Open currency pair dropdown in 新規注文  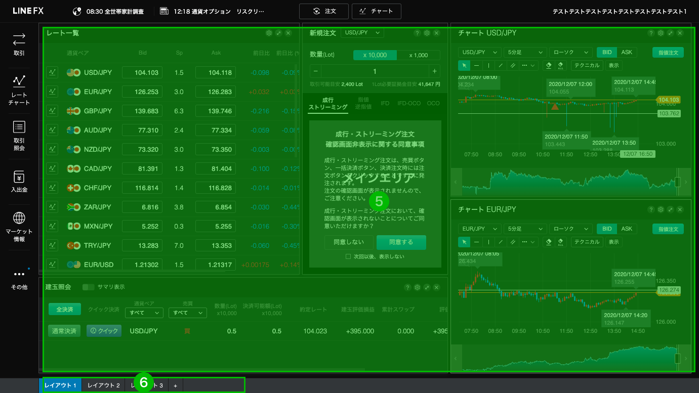(x=362, y=33)
